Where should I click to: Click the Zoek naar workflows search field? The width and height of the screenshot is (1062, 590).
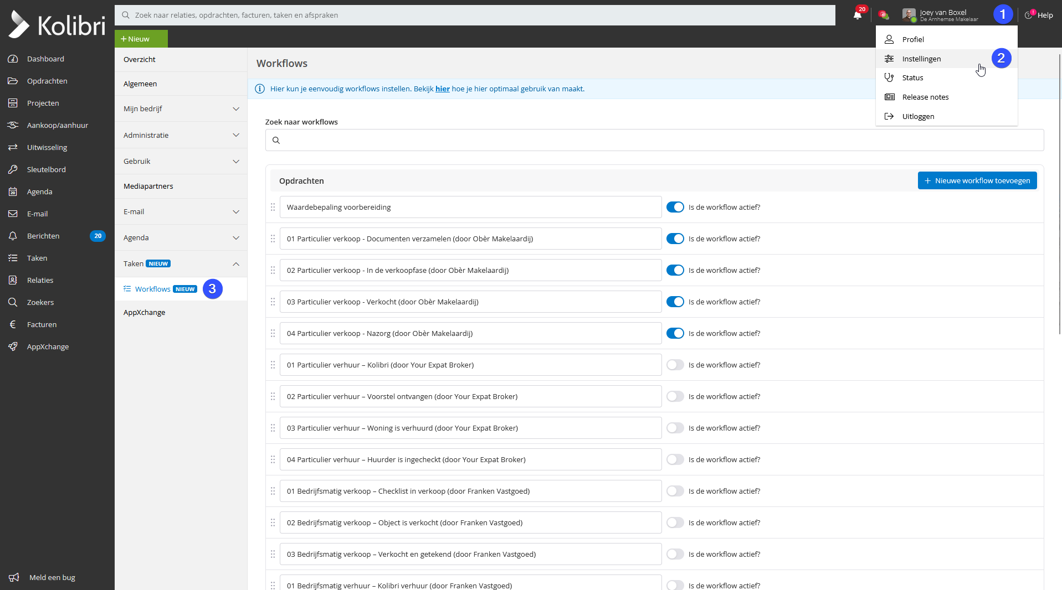(x=654, y=140)
